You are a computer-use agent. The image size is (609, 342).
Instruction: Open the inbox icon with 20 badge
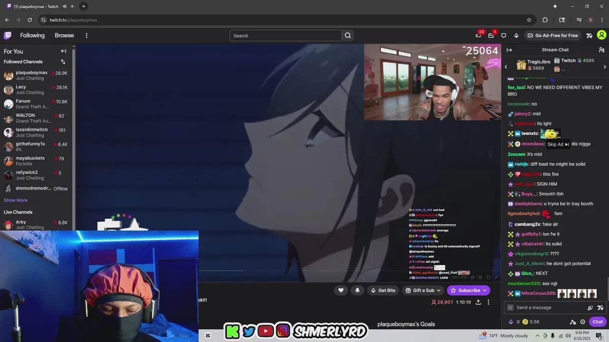pos(478,35)
